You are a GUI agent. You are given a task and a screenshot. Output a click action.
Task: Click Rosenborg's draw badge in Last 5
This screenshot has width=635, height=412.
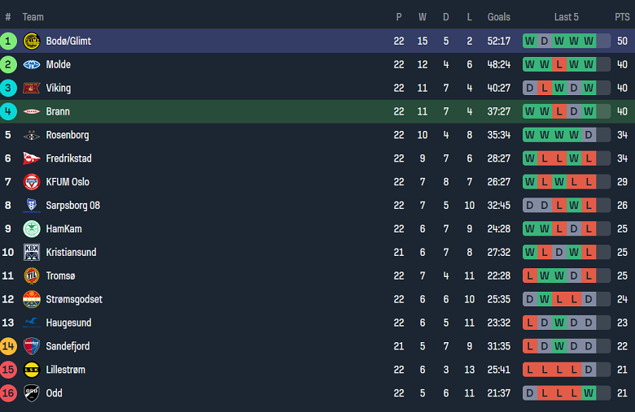[589, 135]
